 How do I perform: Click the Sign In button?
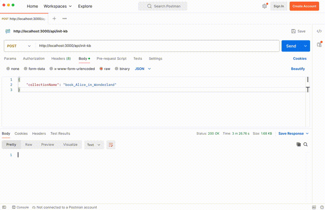(279, 6)
